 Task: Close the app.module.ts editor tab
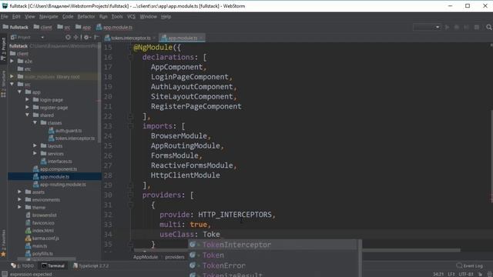click(x=201, y=38)
